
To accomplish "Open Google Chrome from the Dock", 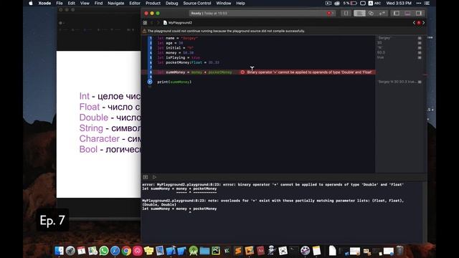I will tap(126, 251).
